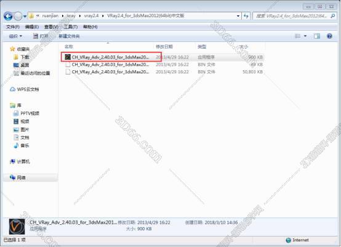
Task: Open the 文件(F) menu
Action: [x=12, y=26]
